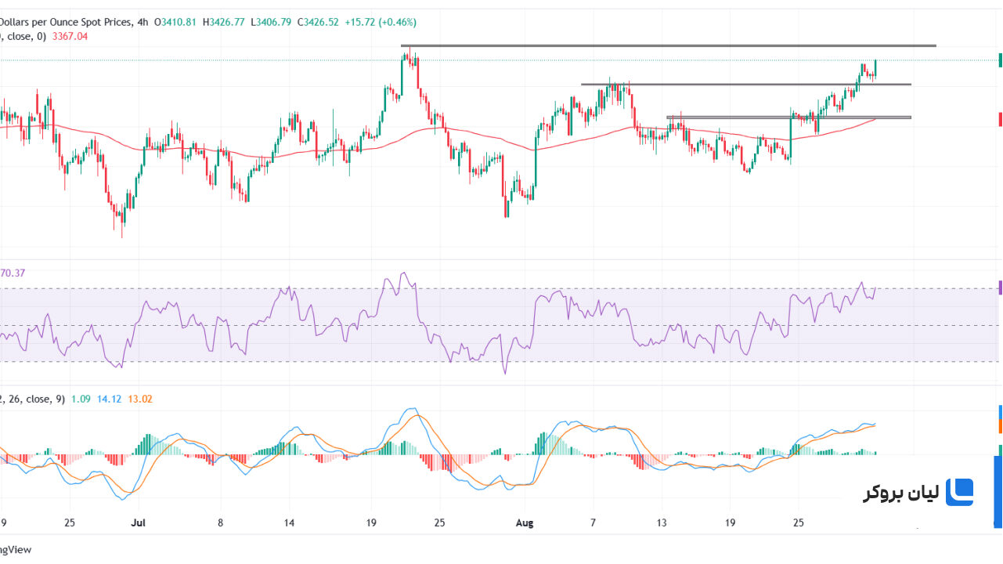Click the +15.72 (+0.46%) change value
1003x564 pixels.
(380, 23)
